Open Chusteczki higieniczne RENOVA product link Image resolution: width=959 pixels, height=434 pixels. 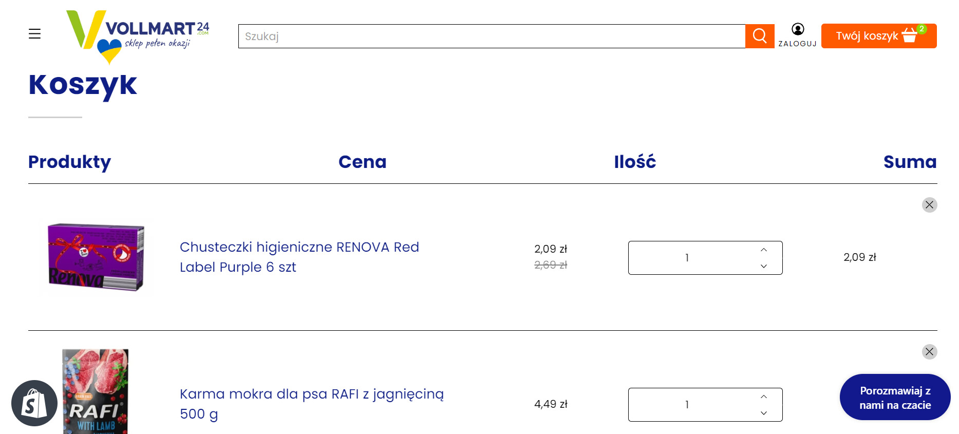pyautogui.click(x=299, y=257)
